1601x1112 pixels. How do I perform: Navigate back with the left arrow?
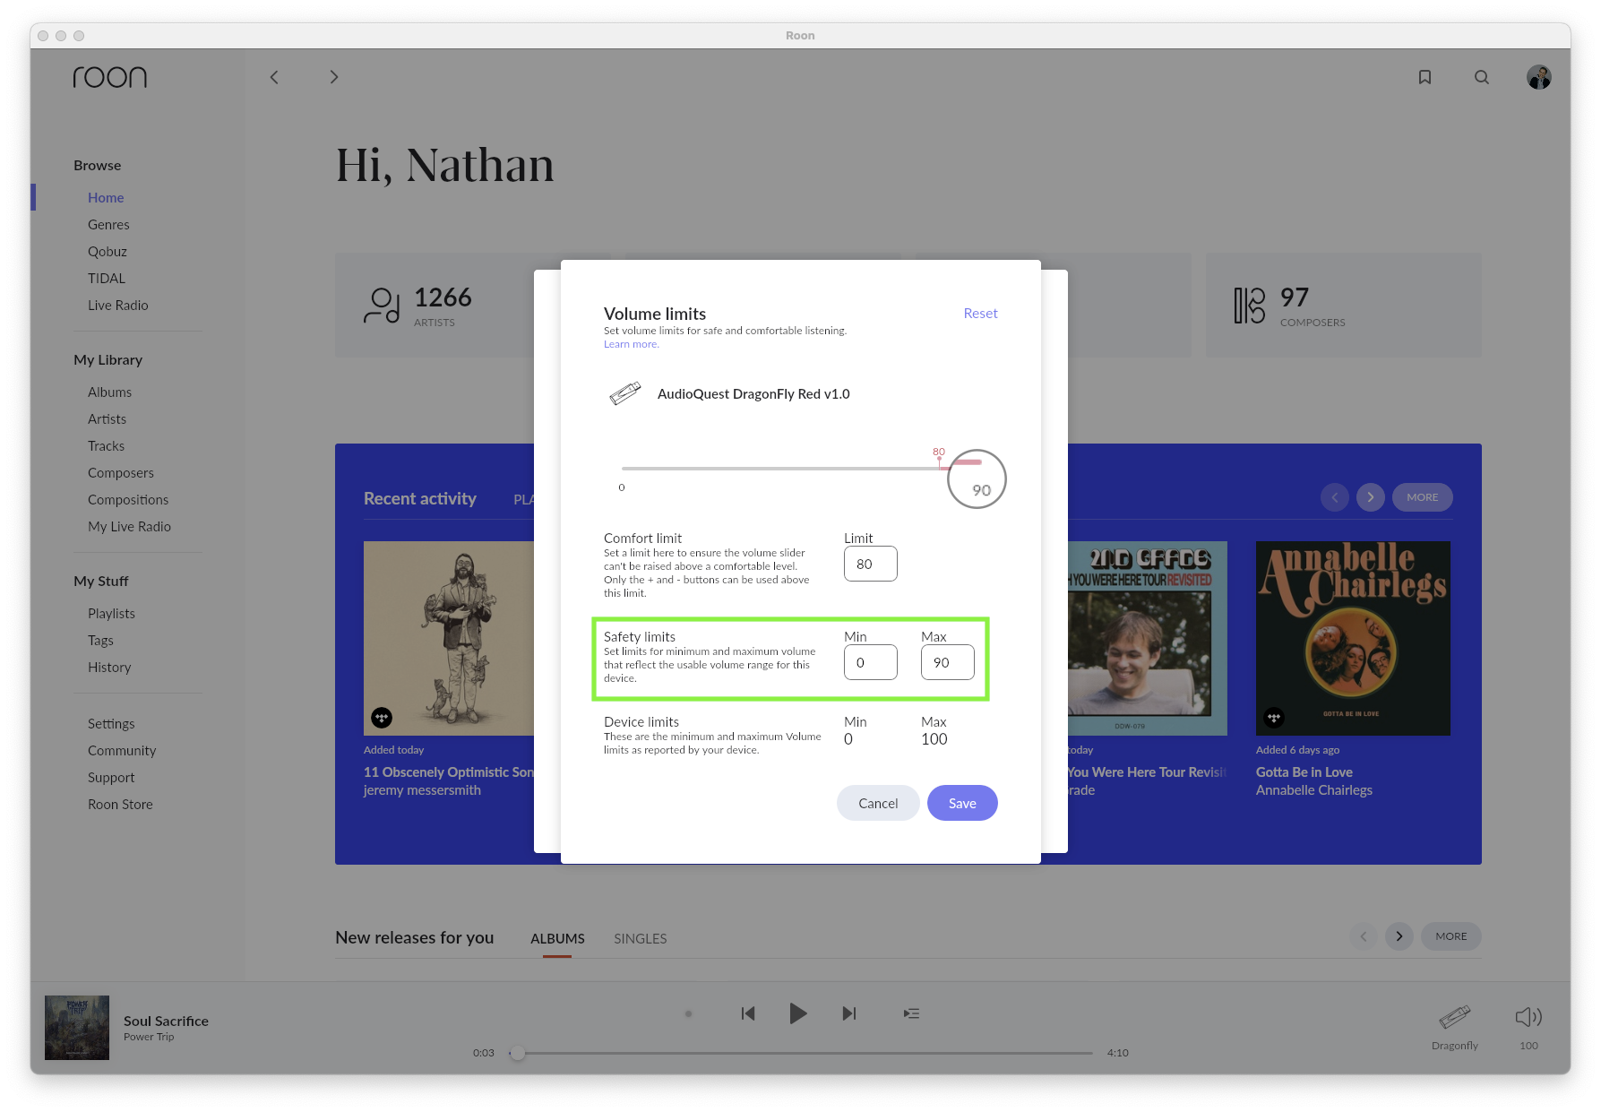tap(274, 77)
